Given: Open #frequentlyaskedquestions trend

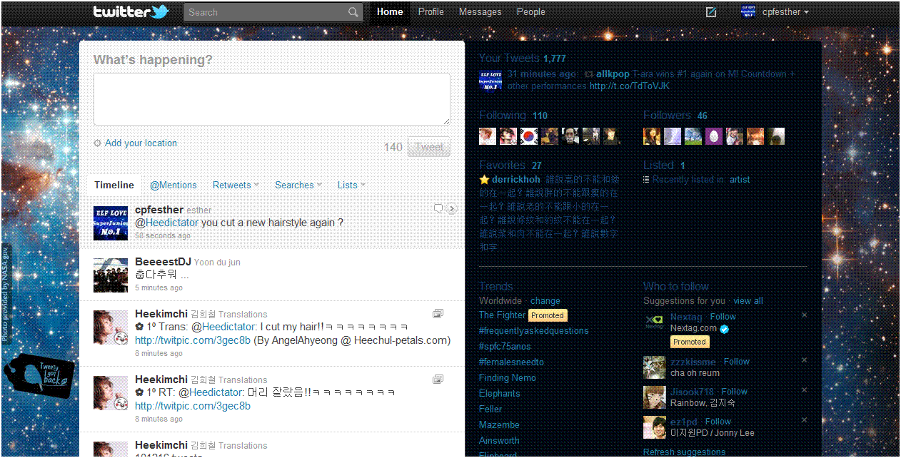Looking at the screenshot, I should [534, 331].
